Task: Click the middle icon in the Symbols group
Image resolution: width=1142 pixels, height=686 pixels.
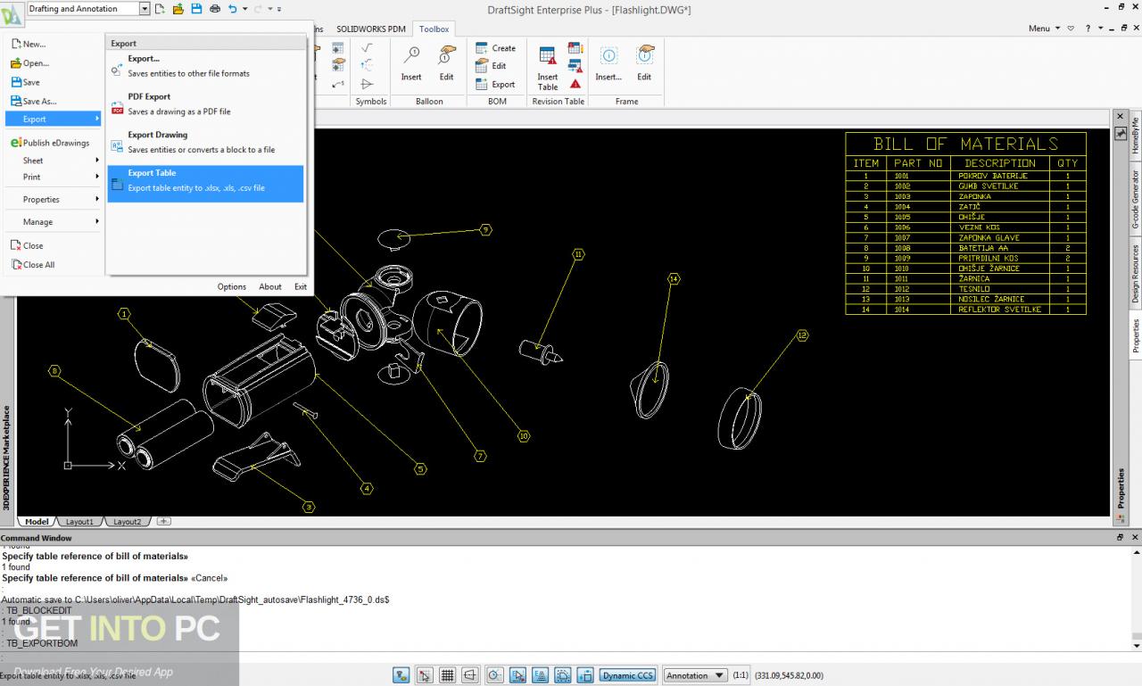Action: click(367, 66)
